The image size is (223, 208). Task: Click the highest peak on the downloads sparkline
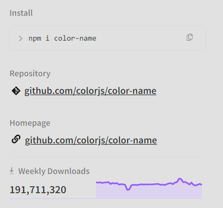pyautogui.click(x=180, y=179)
